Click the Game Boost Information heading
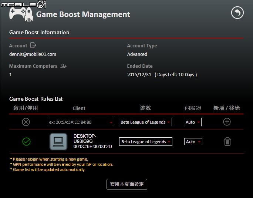This screenshot has width=253, height=198. 39,32
